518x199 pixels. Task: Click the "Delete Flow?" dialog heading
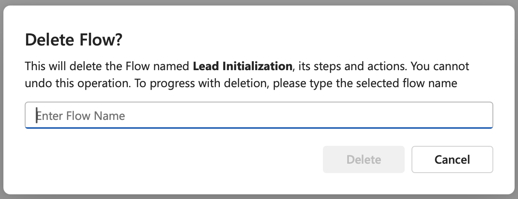point(74,40)
